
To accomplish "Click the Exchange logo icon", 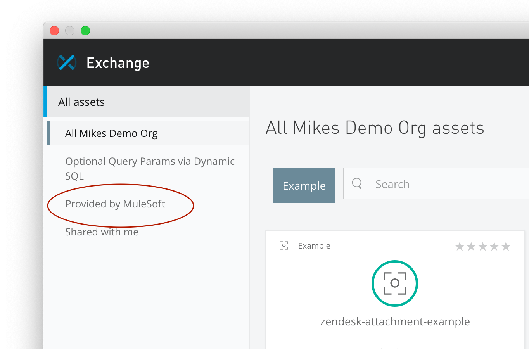I will tap(66, 62).
